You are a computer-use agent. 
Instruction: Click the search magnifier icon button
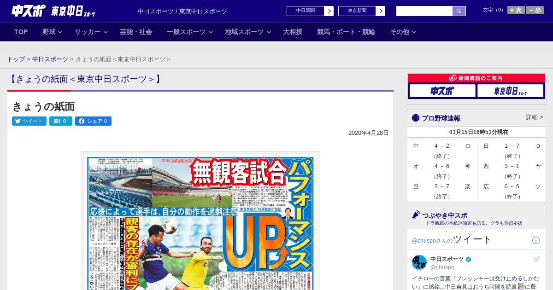click(x=459, y=11)
